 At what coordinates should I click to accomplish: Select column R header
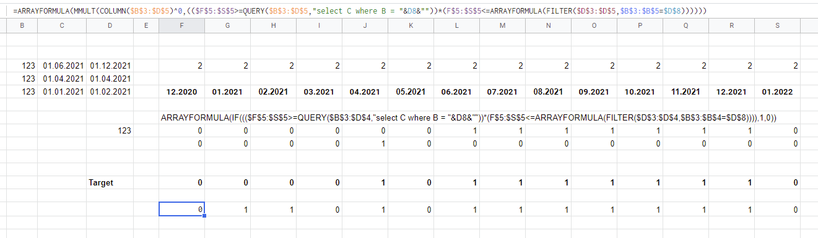[x=732, y=25]
